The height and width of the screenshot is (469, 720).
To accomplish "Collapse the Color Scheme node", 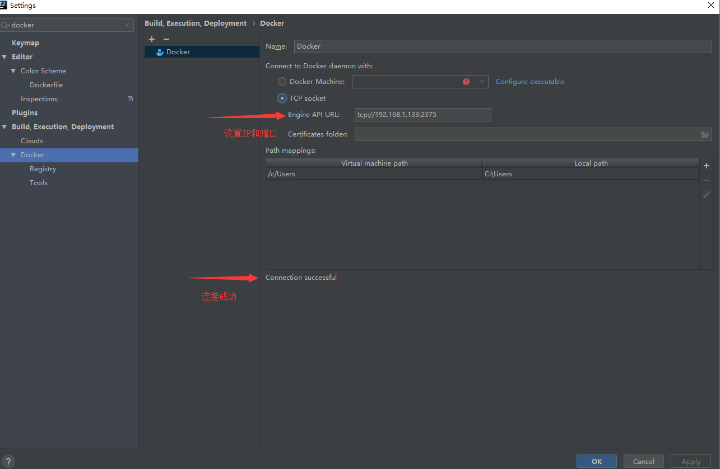I will pyautogui.click(x=13, y=71).
